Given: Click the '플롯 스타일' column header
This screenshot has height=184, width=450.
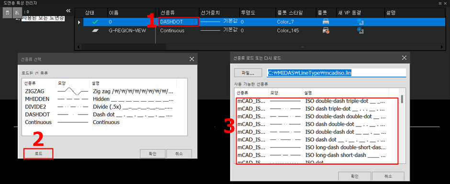Looking at the screenshot, I should 295,13.
